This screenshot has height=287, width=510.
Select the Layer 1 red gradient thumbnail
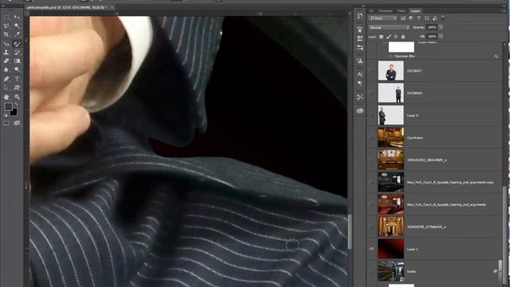coord(390,249)
